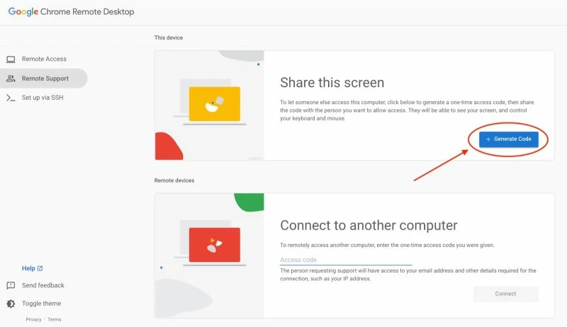This screenshot has width=567, height=327.
Task: Switch appearance using the Toggle theme label
Action: click(x=42, y=304)
